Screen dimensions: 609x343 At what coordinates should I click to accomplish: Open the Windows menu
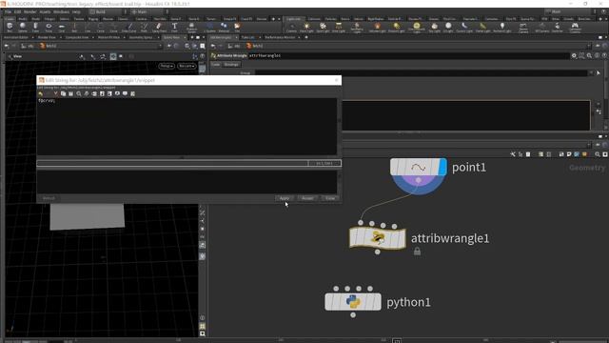tap(61, 12)
